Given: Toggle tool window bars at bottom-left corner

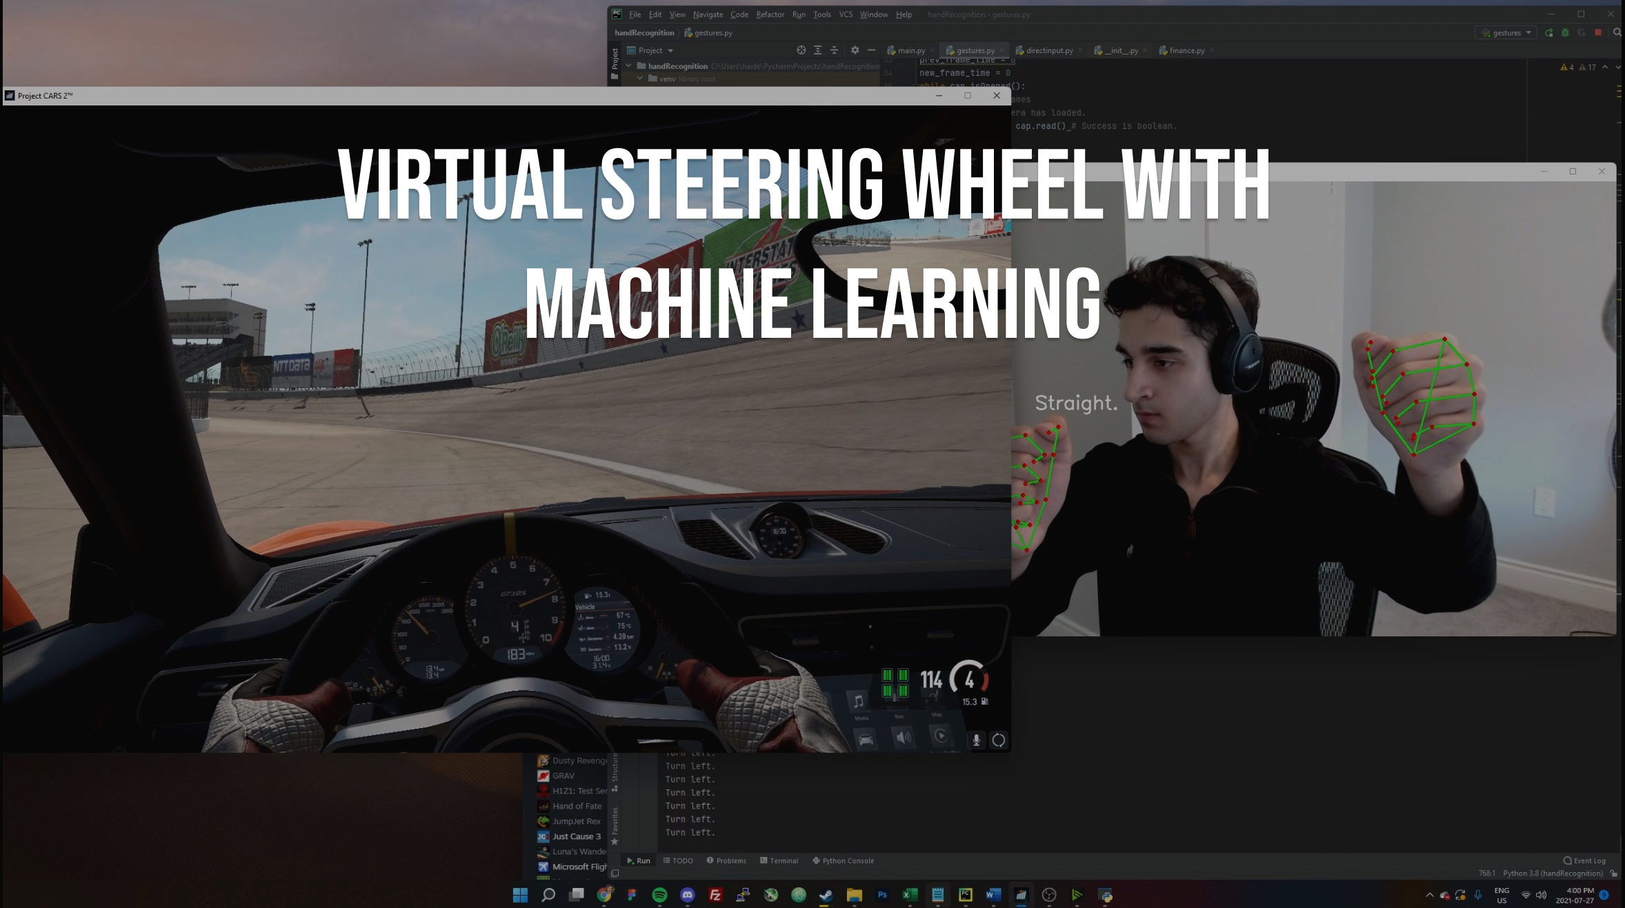Looking at the screenshot, I should tap(615, 874).
